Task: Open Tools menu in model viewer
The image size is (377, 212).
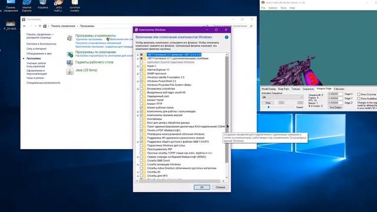Action: pos(283,8)
